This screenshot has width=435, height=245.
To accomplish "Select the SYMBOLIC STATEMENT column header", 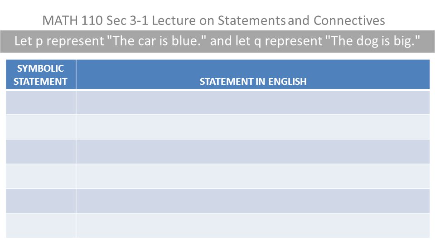I will (41, 74).
